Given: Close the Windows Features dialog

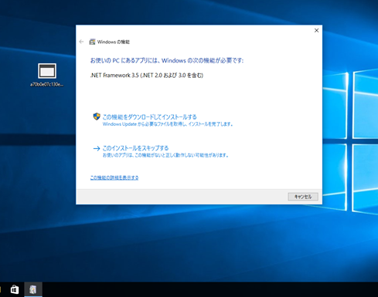Looking at the screenshot, I should (x=317, y=30).
